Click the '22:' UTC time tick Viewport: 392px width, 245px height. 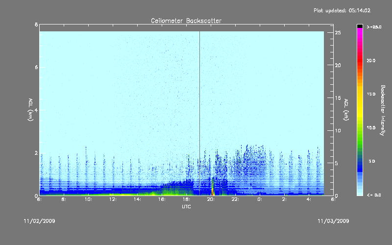235,199
